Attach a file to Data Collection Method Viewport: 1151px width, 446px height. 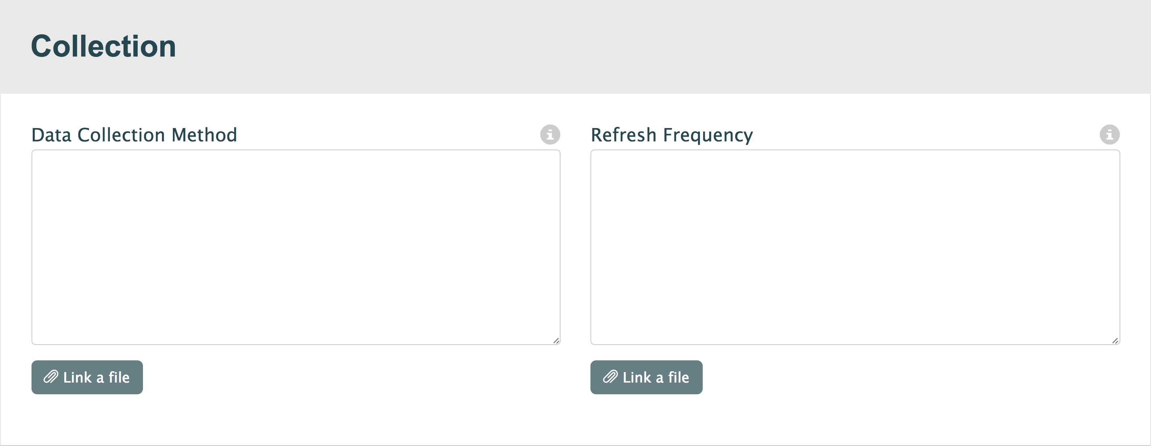click(x=87, y=377)
